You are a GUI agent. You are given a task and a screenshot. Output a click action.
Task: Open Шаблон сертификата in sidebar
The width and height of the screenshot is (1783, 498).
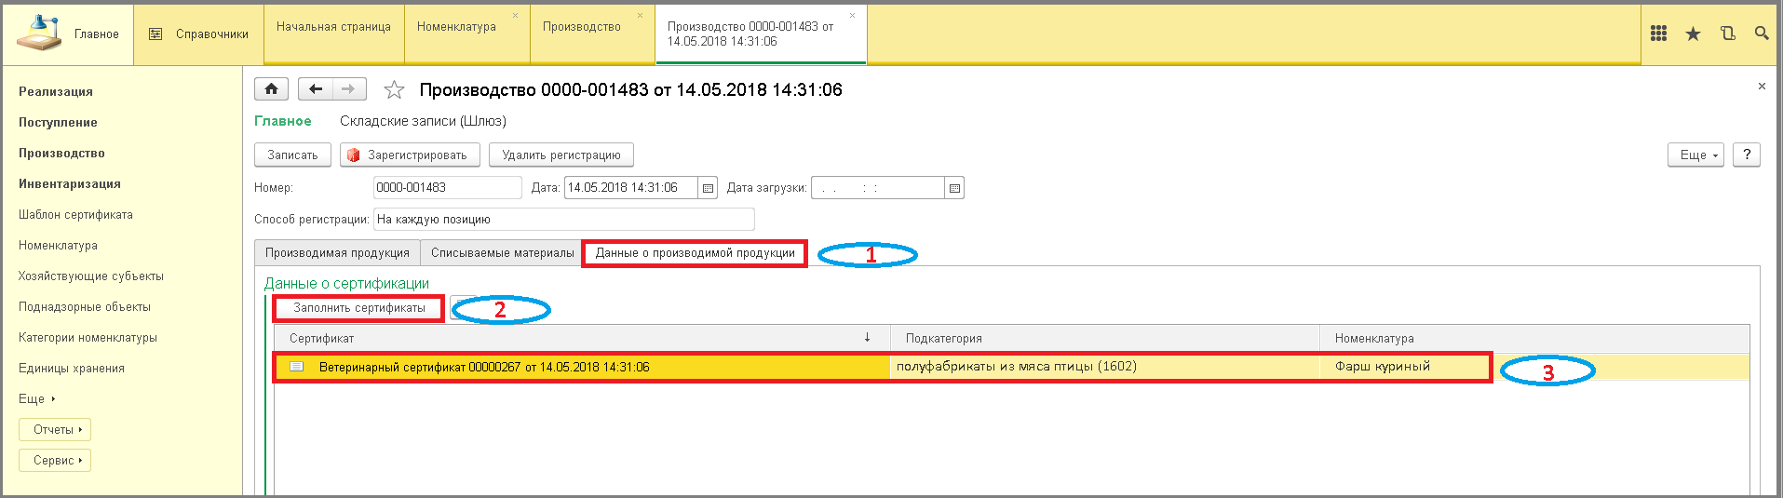75,214
